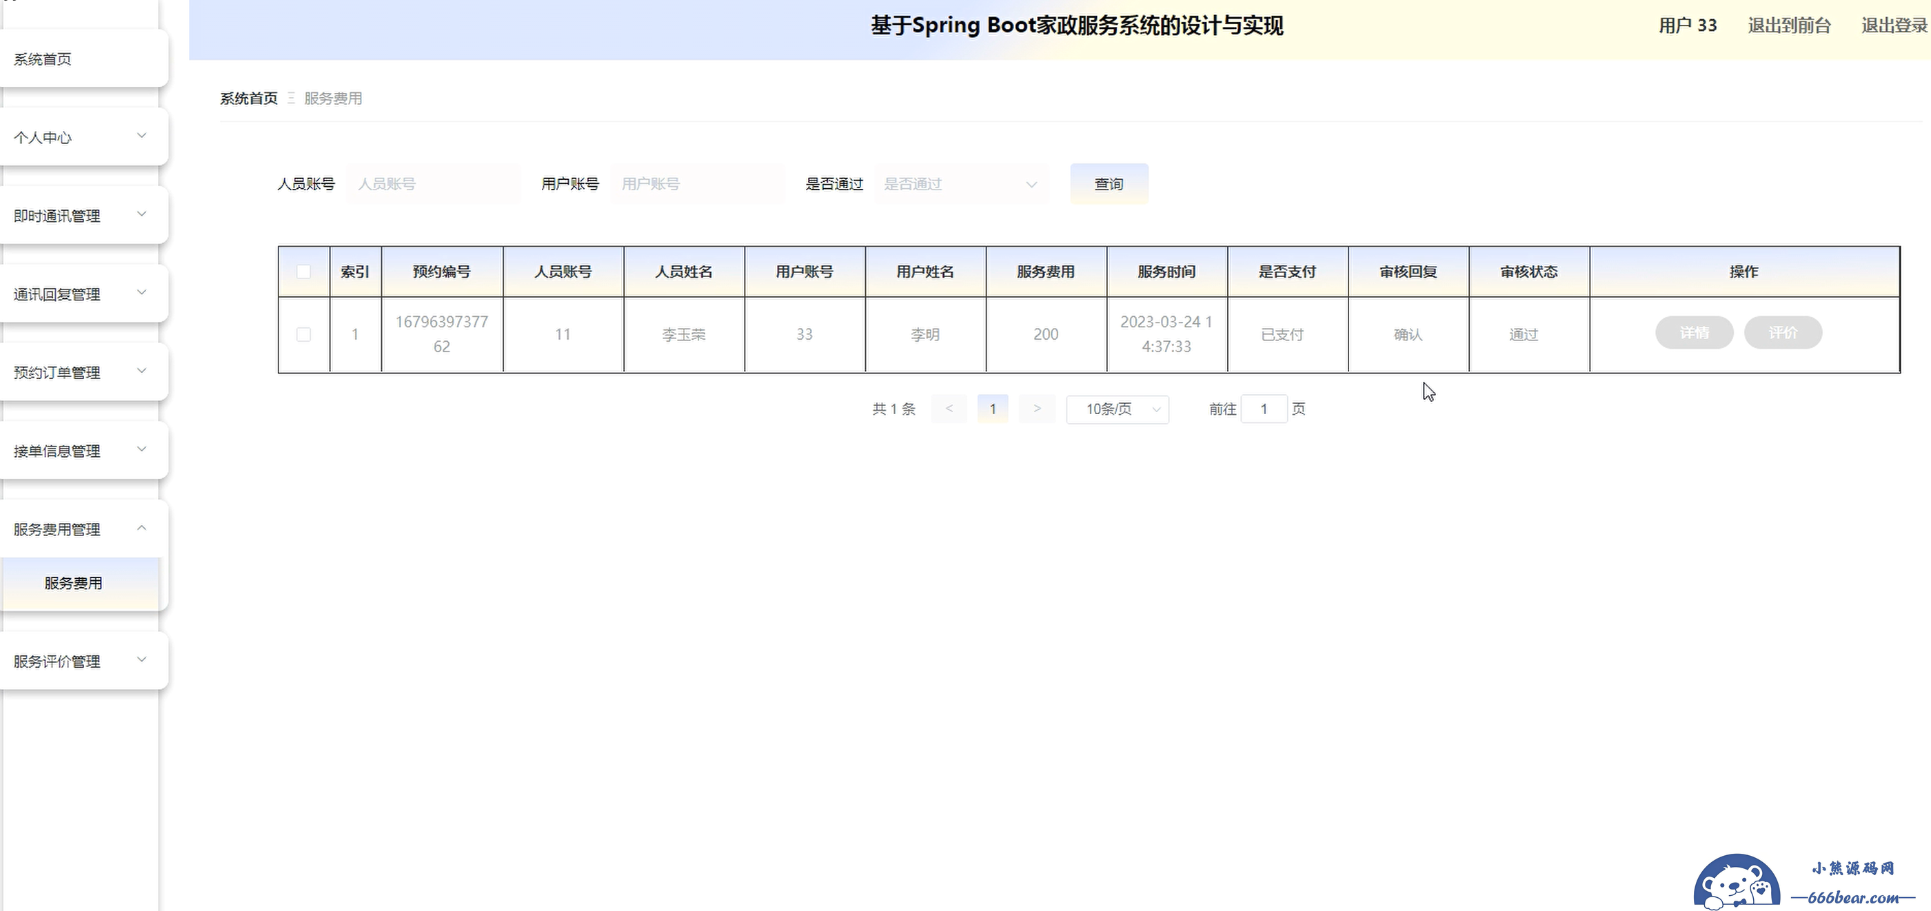Select the header select-all checkbox
The height and width of the screenshot is (911, 1931).
click(303, 272)
